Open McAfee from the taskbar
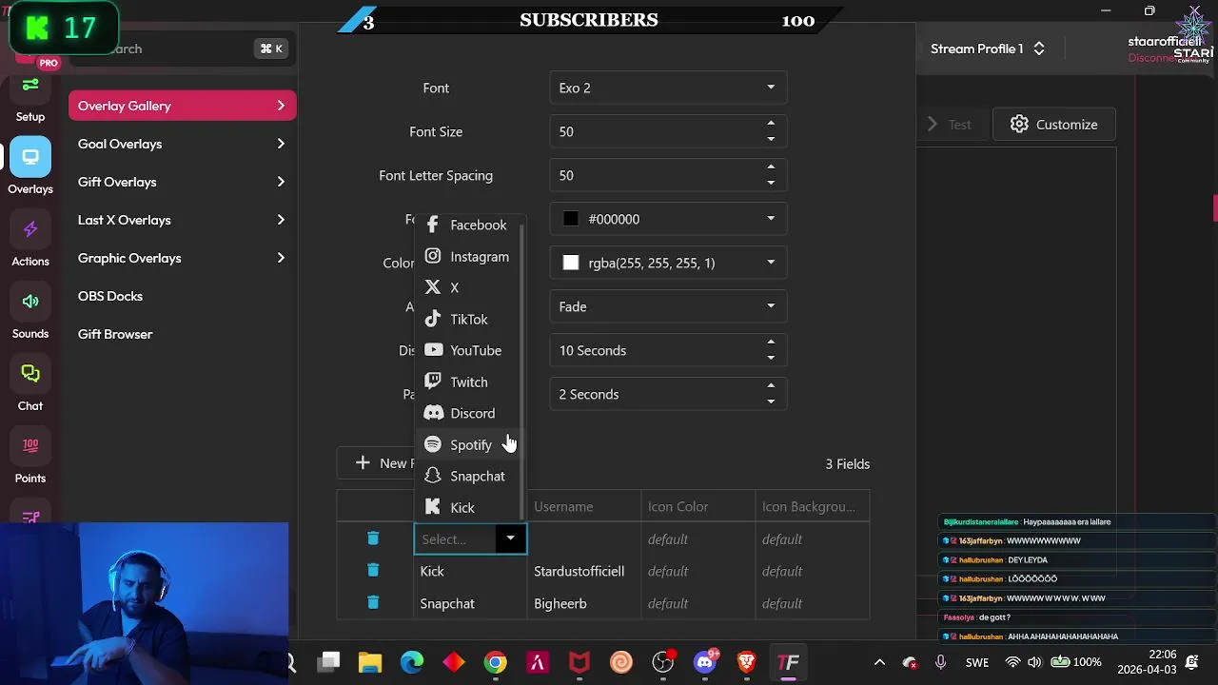Image resolution: width=1218 pixels, height=685 pixels. [580, 662]
